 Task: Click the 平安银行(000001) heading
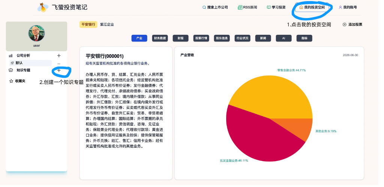(105, 56)
